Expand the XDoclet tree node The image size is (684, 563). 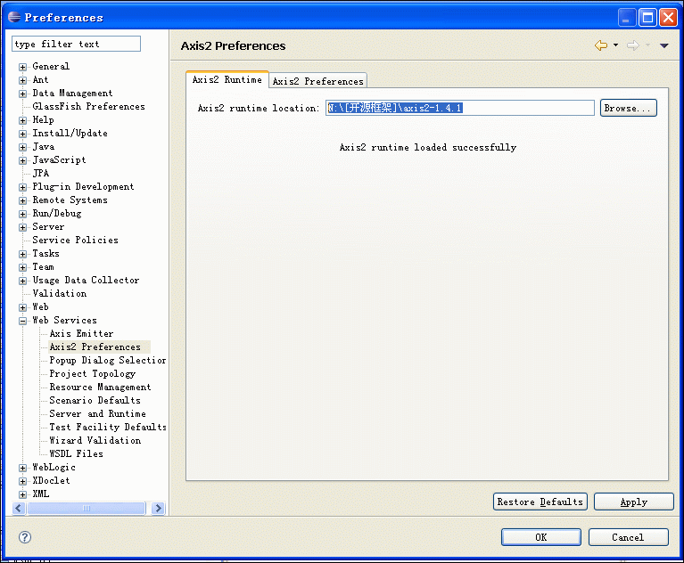(22, 482)
